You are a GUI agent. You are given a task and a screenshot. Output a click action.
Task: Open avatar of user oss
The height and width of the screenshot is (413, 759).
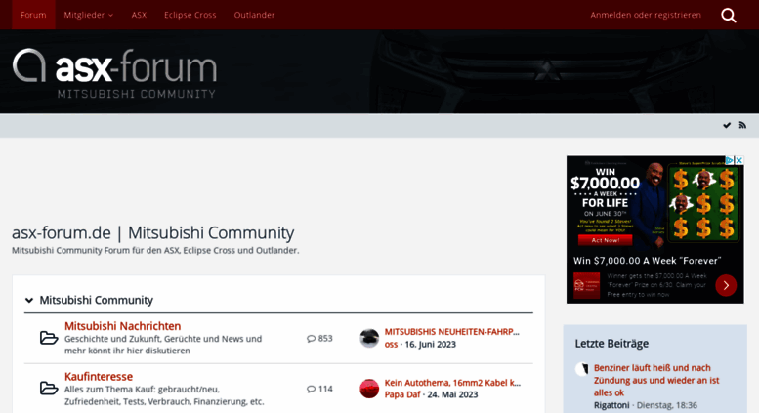[369, 338]
